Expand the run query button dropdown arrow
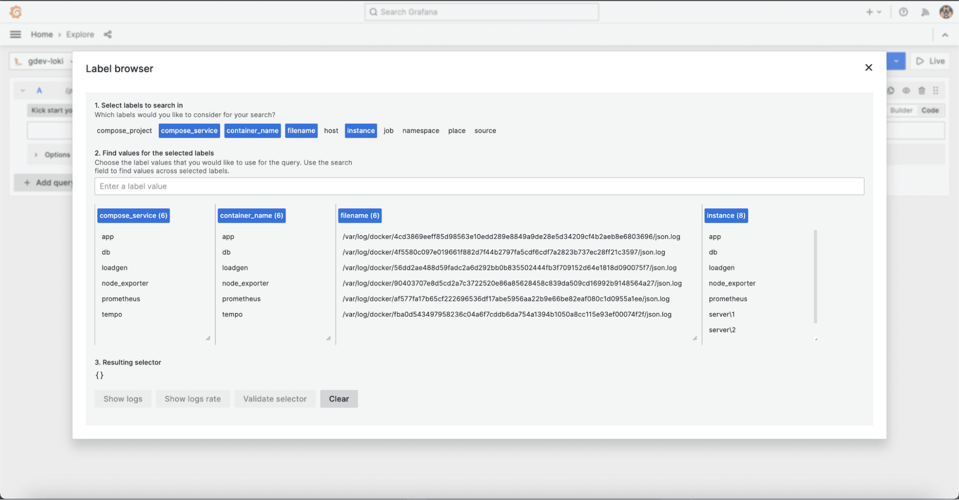The width and height of the screenshot is (959, 500). click(896, 61)
